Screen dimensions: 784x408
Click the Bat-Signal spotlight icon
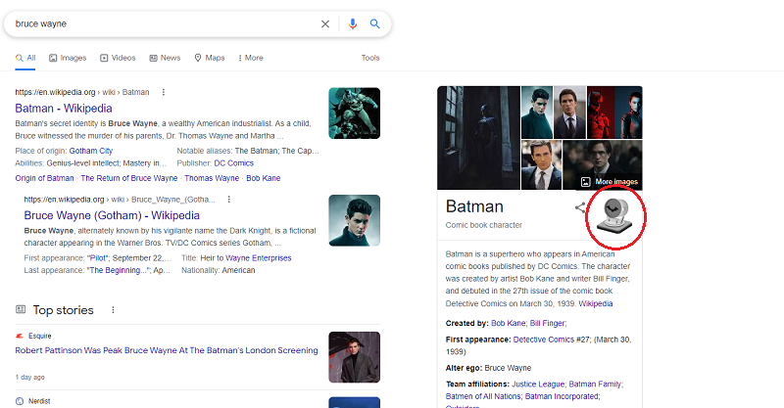[615, 215]
